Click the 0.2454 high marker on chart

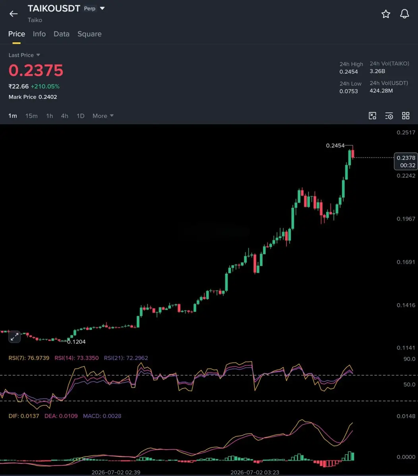pos(335,146)
